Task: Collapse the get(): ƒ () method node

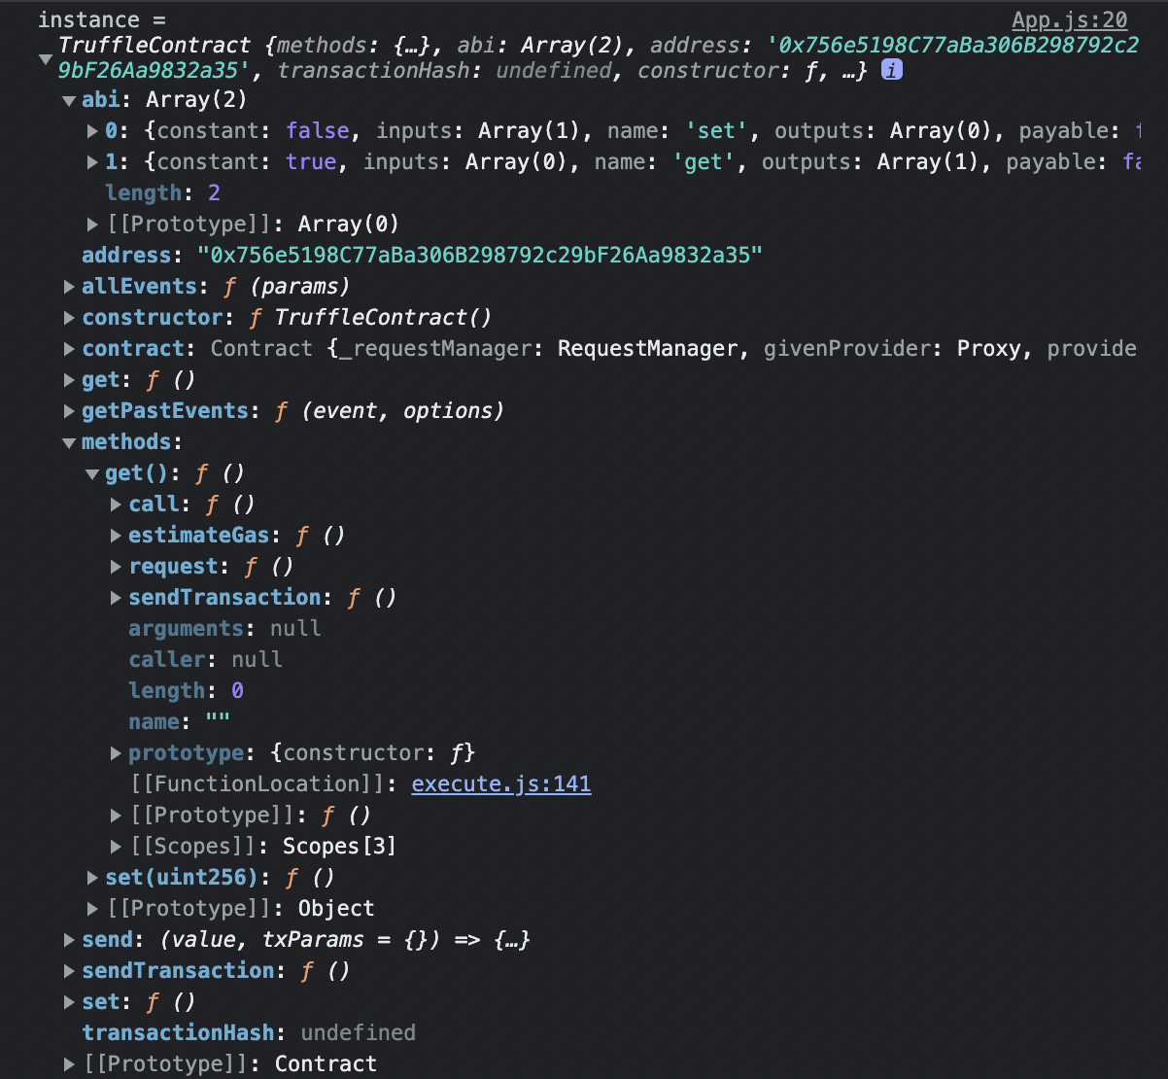Action: tap(93, 473)
